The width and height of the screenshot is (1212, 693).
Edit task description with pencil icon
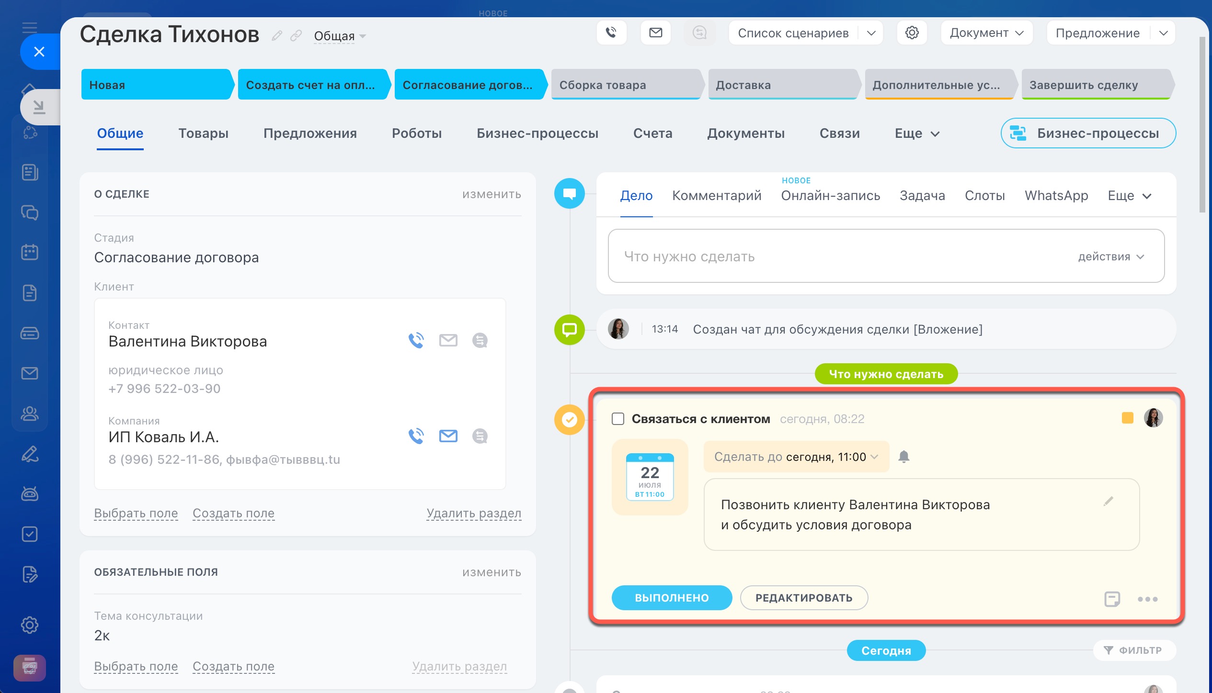1108,501
